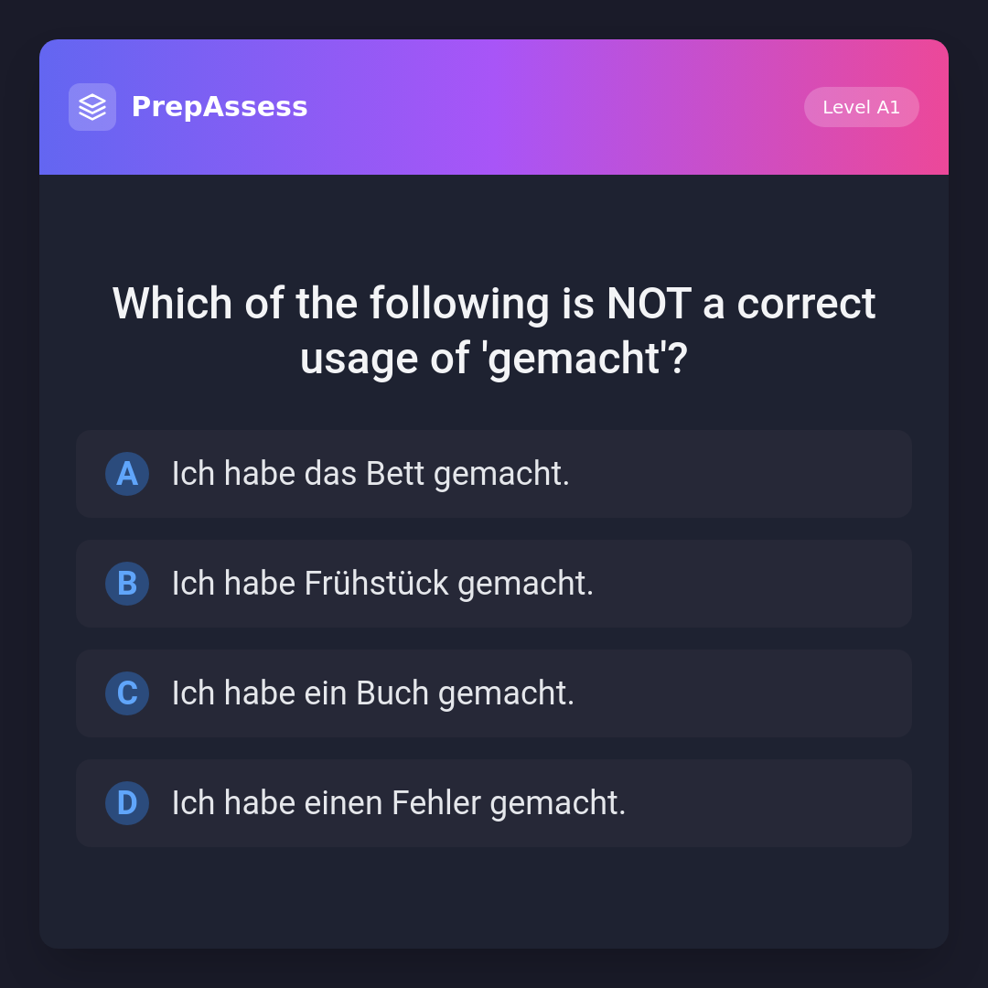Click the word Buch in option C
This screenshot has height=988, width=988.
(392, 693)
